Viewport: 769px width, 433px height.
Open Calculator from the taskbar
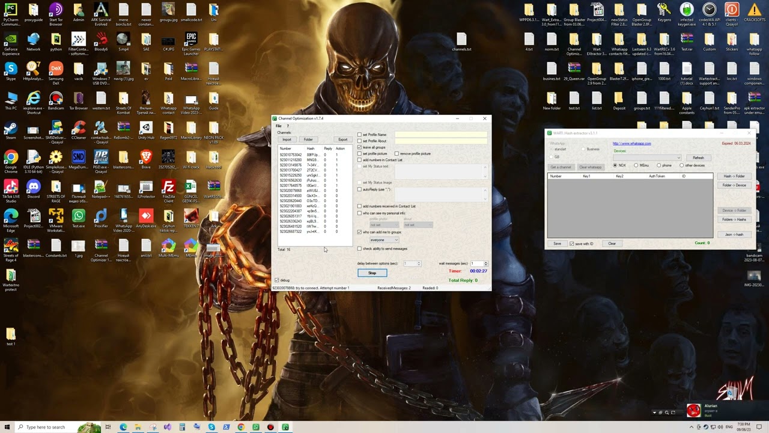coord(182,427)
